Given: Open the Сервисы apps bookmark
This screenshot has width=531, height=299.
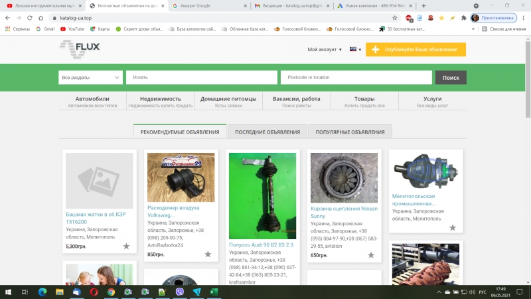Looking at the screenshot, I should [18, 29].
